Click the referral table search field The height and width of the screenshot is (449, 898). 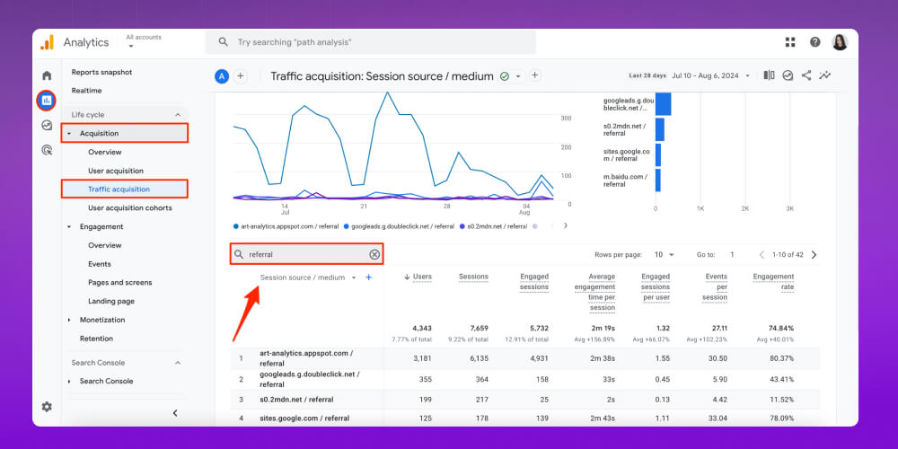click(x=307, y=254)
